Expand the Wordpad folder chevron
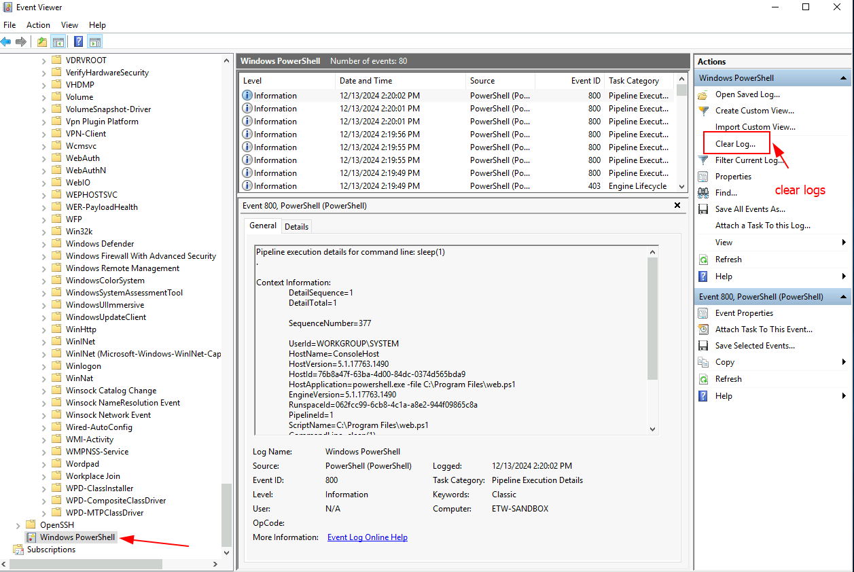This screenshot has height=572, width=854. point(44,464)
